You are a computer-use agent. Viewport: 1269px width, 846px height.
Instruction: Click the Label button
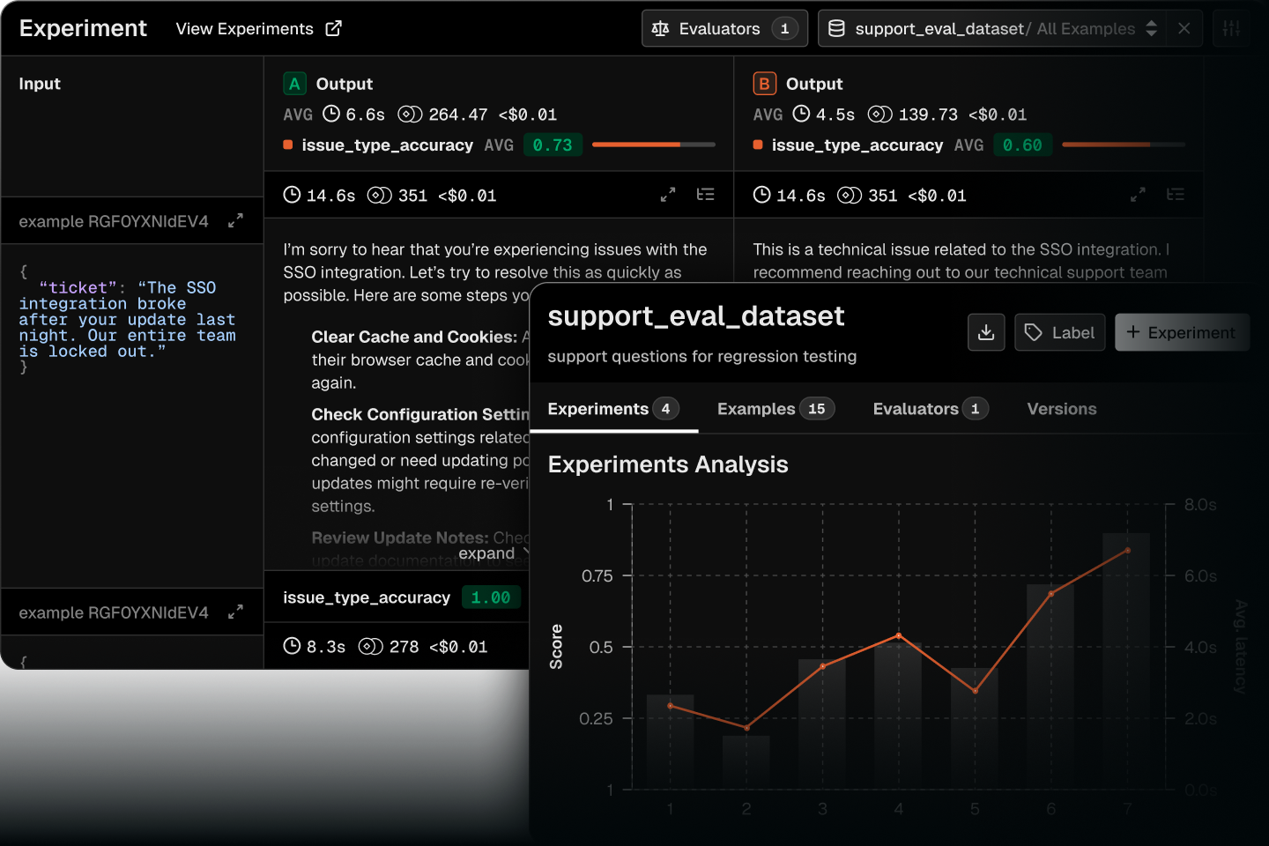[x=1059, y=332]
